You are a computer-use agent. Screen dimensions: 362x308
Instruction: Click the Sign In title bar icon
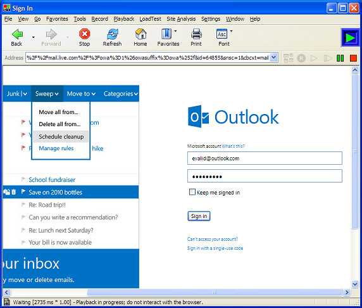pyautogui.click(x=7, y=8)
